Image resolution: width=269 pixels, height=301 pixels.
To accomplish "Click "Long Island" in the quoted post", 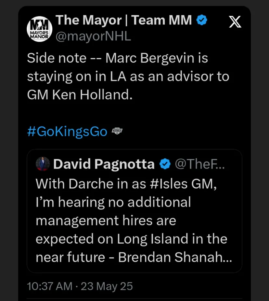I will (x=152, y=239).
